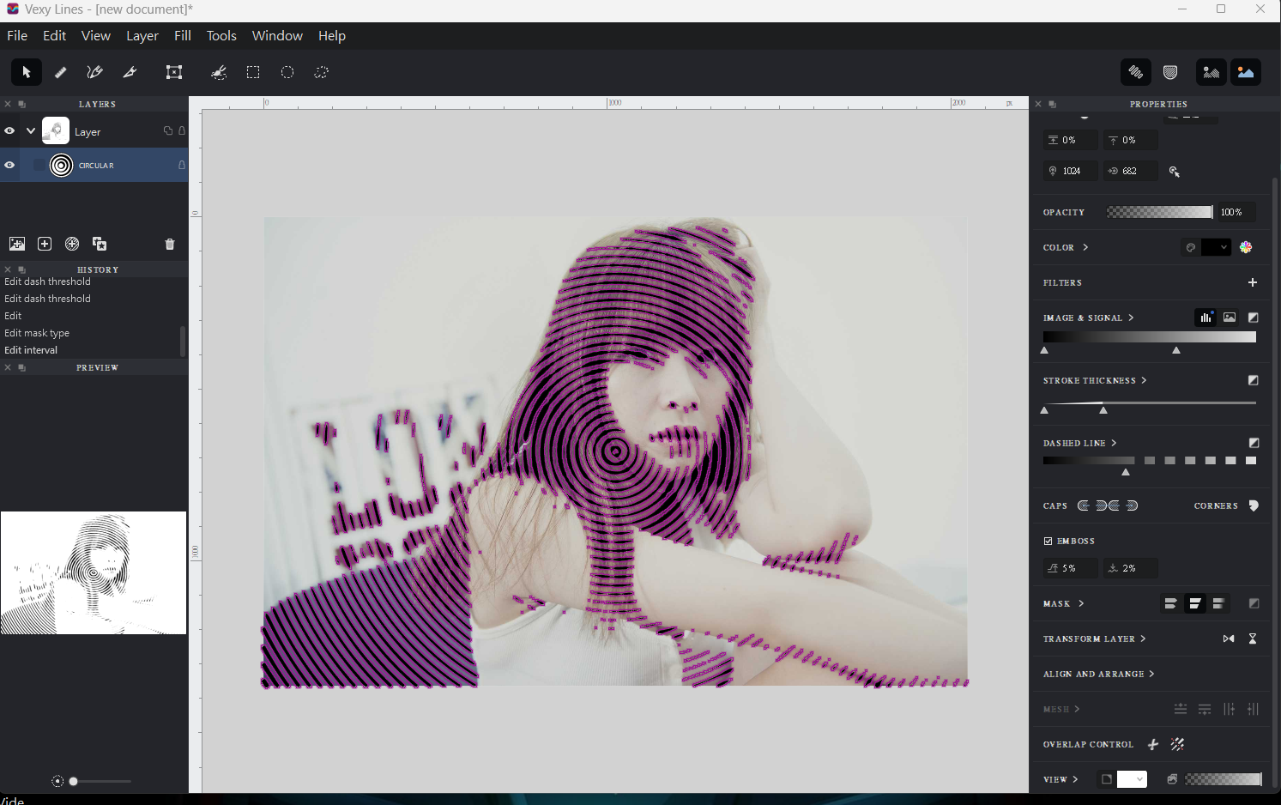The width and height of the screenshot is (1281, 805).
Task: Select the transform bounding box tool
Action: click(x=174, y=72)
